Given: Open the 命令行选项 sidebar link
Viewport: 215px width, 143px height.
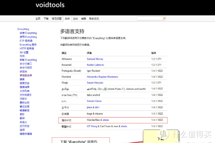Looking at the screenshot, I should (26, 68).
